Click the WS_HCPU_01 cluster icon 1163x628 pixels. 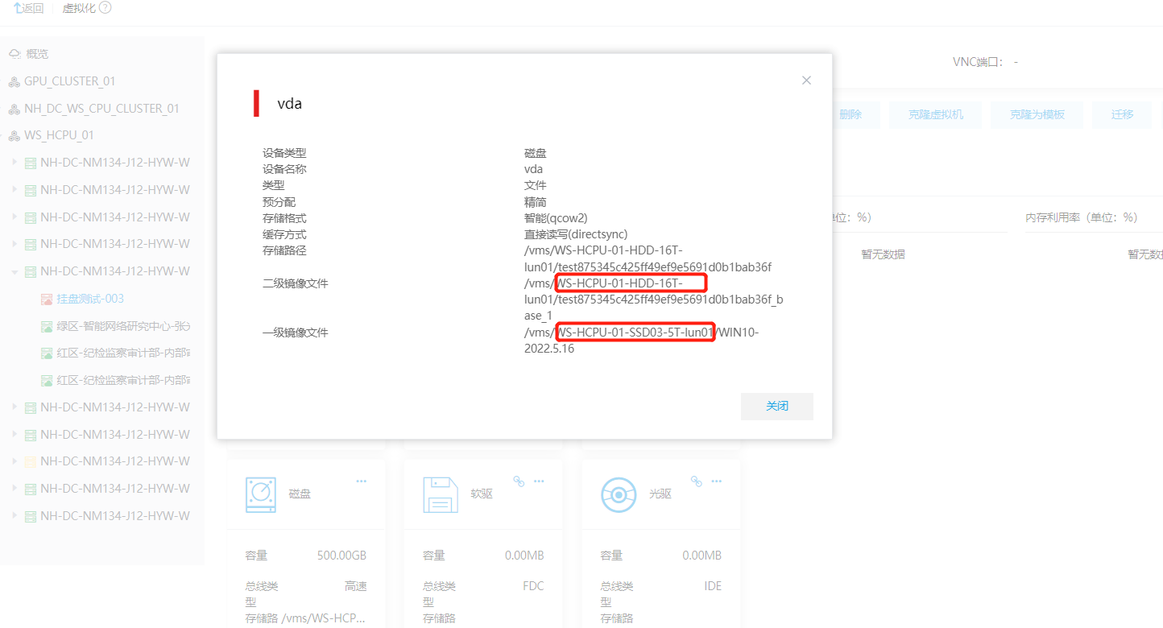click(x=14, y=135)
